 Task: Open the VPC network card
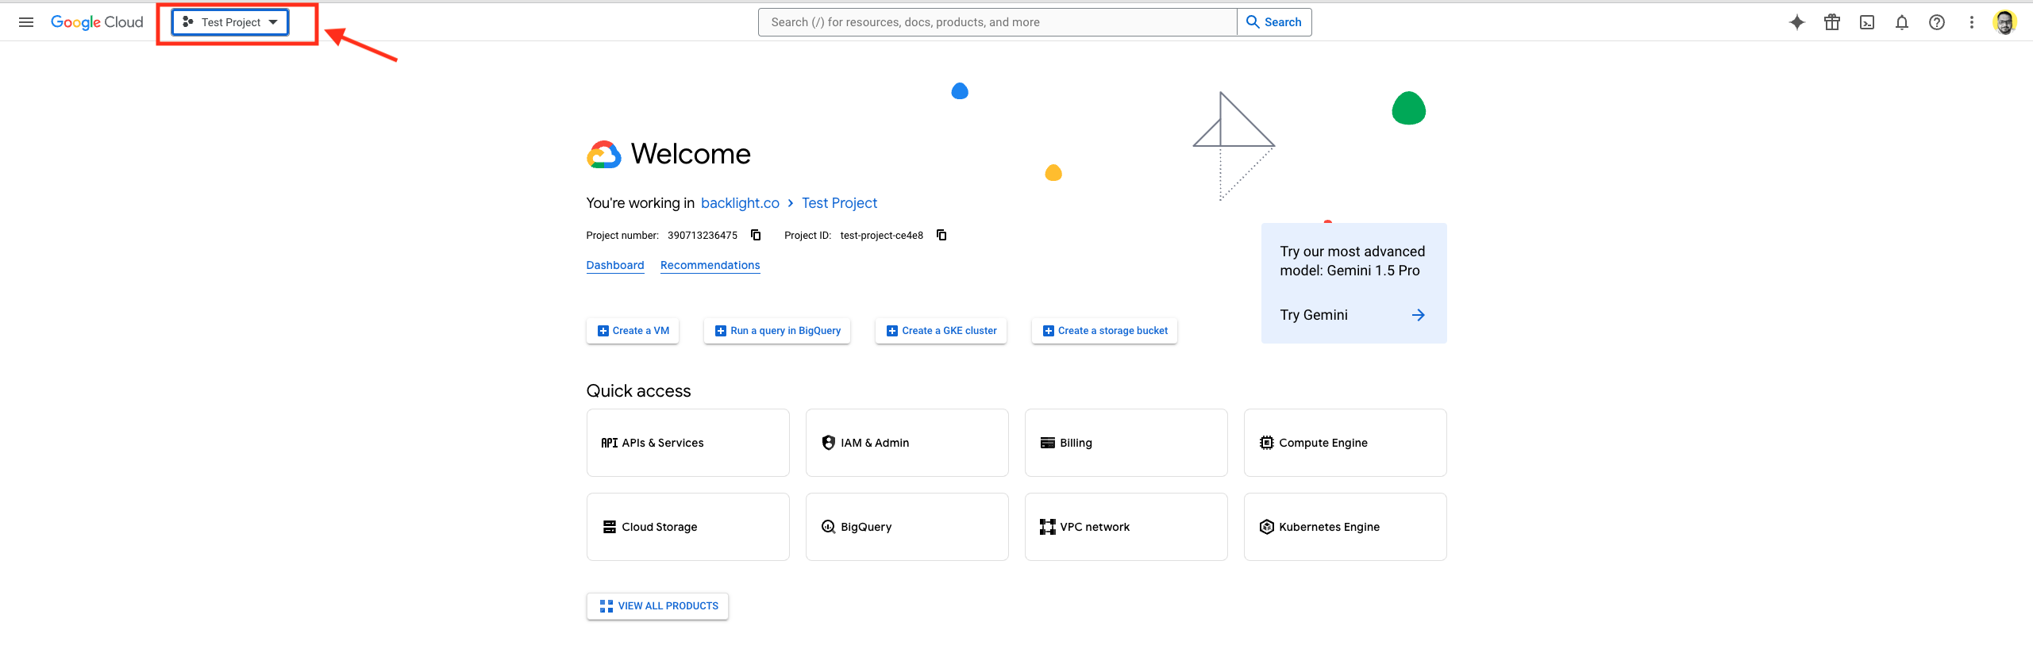point(1126,527)
